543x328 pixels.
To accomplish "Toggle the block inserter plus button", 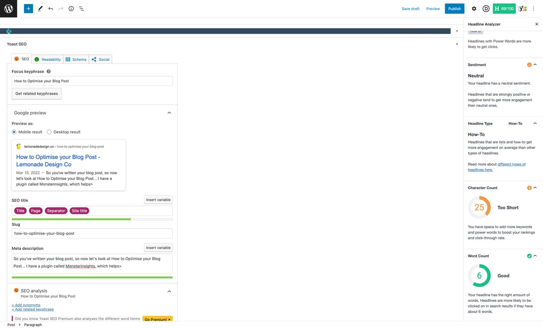I will coord(29,9).
